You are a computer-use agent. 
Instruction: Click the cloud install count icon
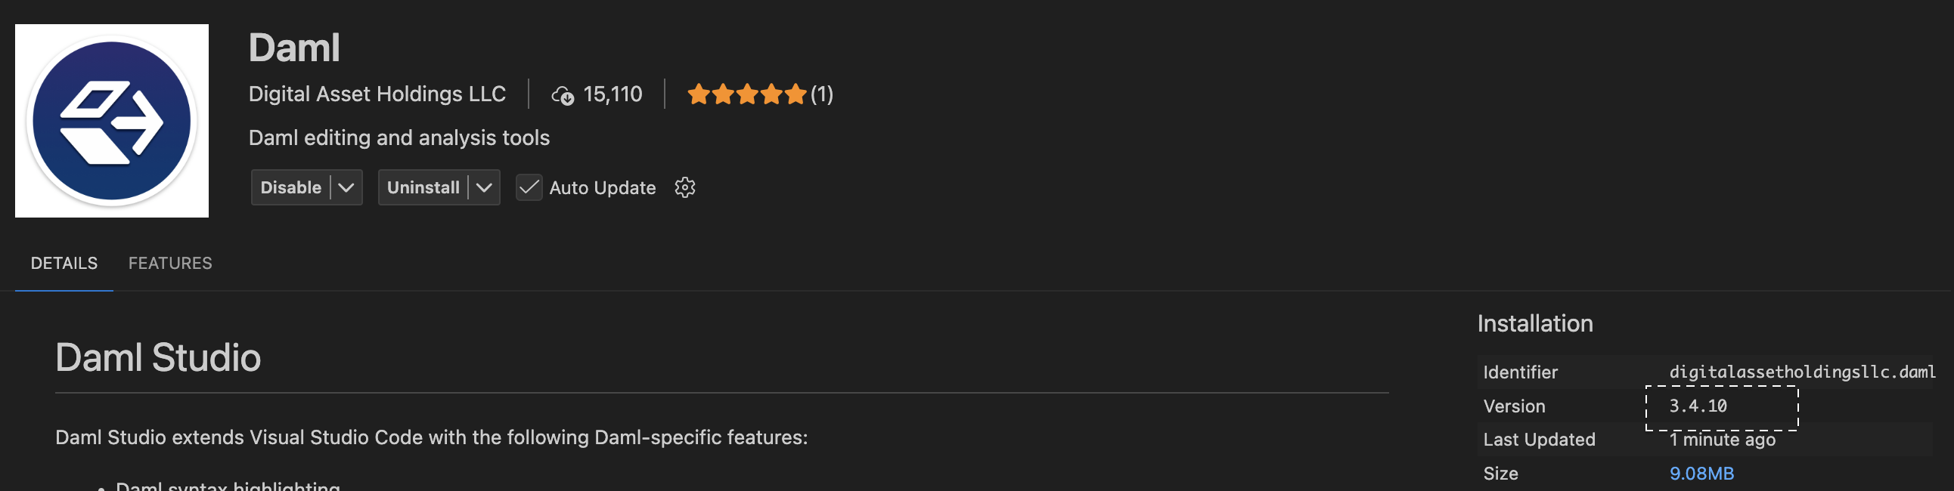coord(562,95)
